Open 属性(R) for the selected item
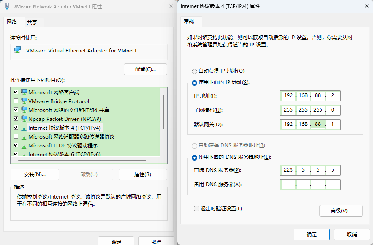The image size is (373, 245). tap(143, 174)
